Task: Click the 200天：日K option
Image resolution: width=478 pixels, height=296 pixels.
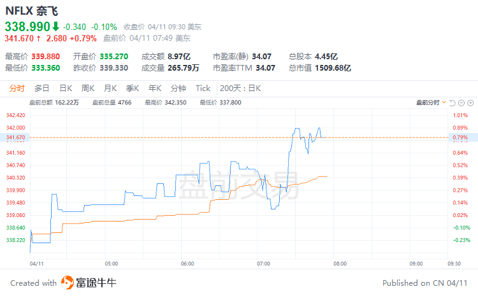Action: pyautogui.click(x=240, y=88)
